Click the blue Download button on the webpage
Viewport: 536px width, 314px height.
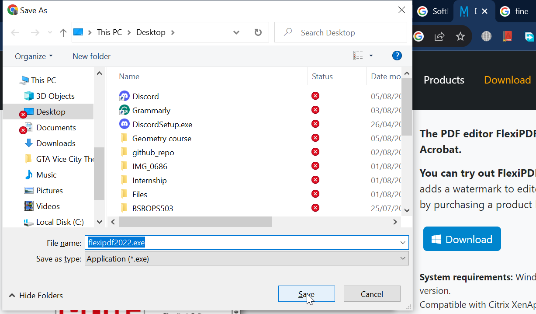pyautogui.click(x=462, y=239)
